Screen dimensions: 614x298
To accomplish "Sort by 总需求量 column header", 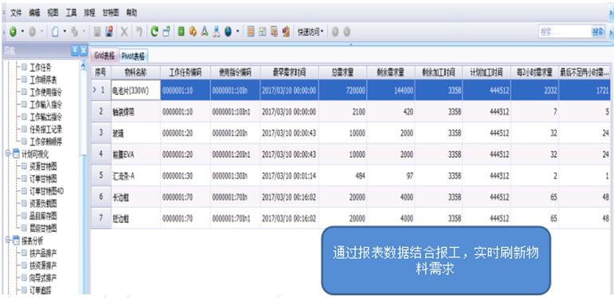I will pyautogui.click(x=342, y=73).
